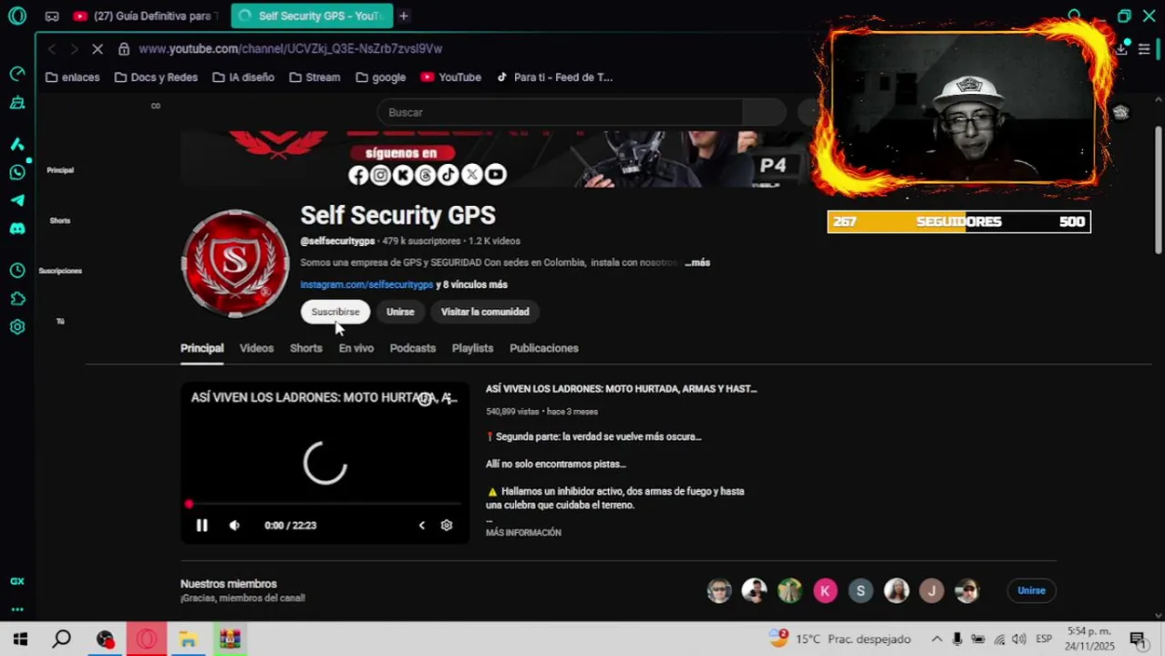Viewport: 1165px width, 656px height.
Task: Open the 'y 8 vínculos más' link
Action: (471, 284)
